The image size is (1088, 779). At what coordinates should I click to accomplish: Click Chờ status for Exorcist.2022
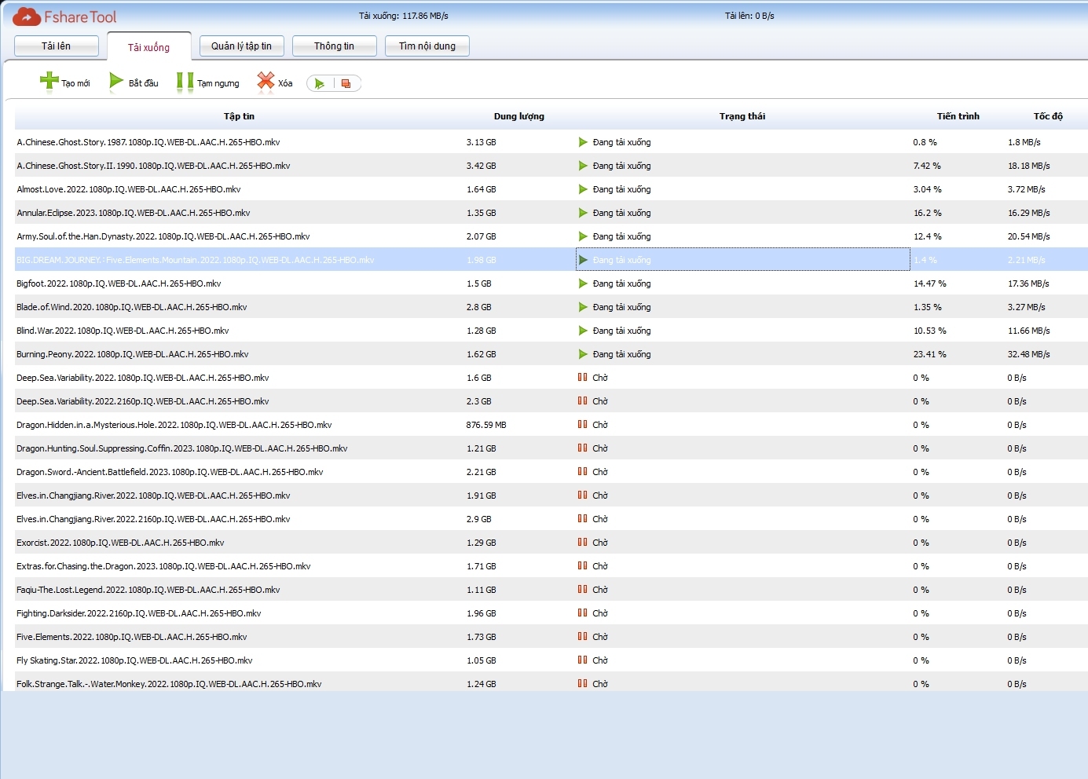tap(600, 543)
